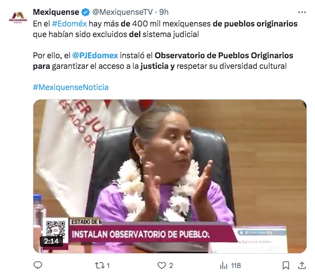Play the video thumbnail
The height and width of the screenshot is (277, 315).
(x=170, y=176)
